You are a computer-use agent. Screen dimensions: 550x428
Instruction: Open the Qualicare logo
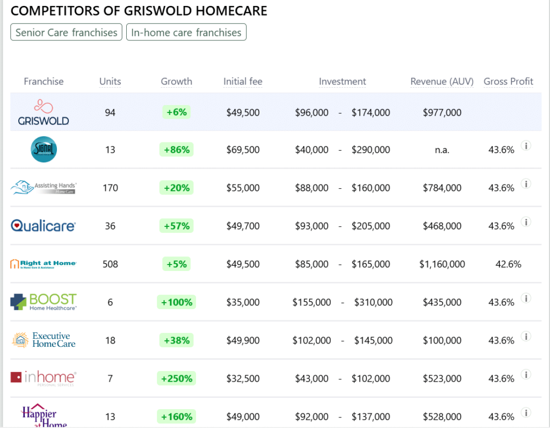[x=43, y=226]
